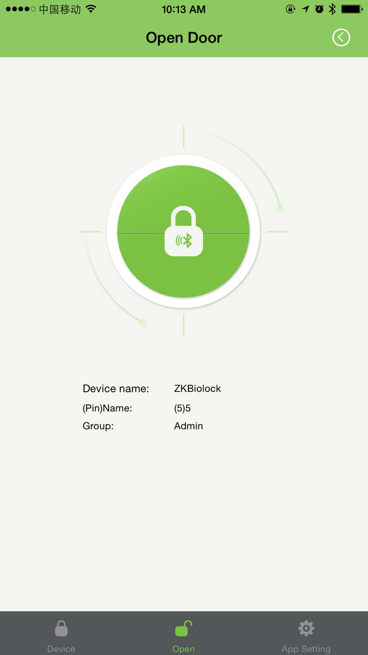Open the Device tab lock icon
Image resolution: width=368 pixels, height=655 pixels.
pyautogui.click(x=61, y=628)
